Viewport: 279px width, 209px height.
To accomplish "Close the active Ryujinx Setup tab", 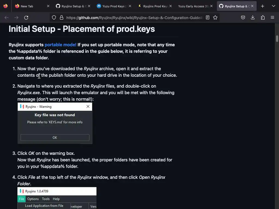I will (x=252, y=6).
